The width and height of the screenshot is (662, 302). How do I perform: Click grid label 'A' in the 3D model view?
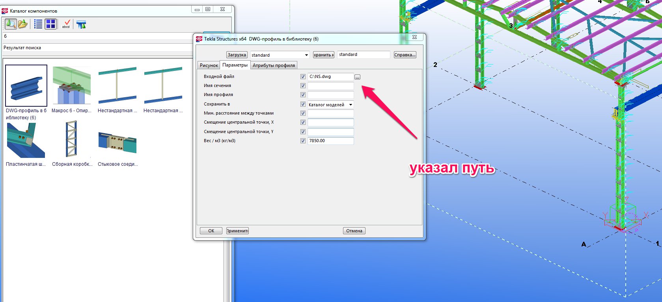pos(584,244)
